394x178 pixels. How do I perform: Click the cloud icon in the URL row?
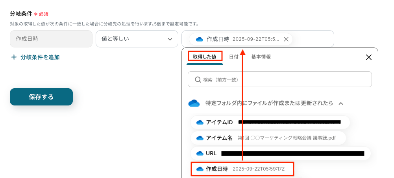200,153
